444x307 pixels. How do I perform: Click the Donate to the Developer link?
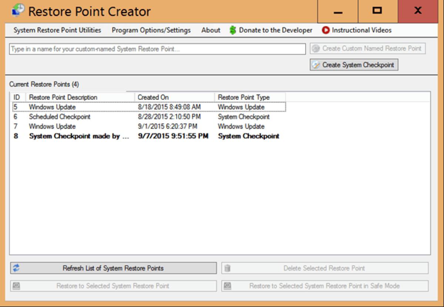click(276, 30)
